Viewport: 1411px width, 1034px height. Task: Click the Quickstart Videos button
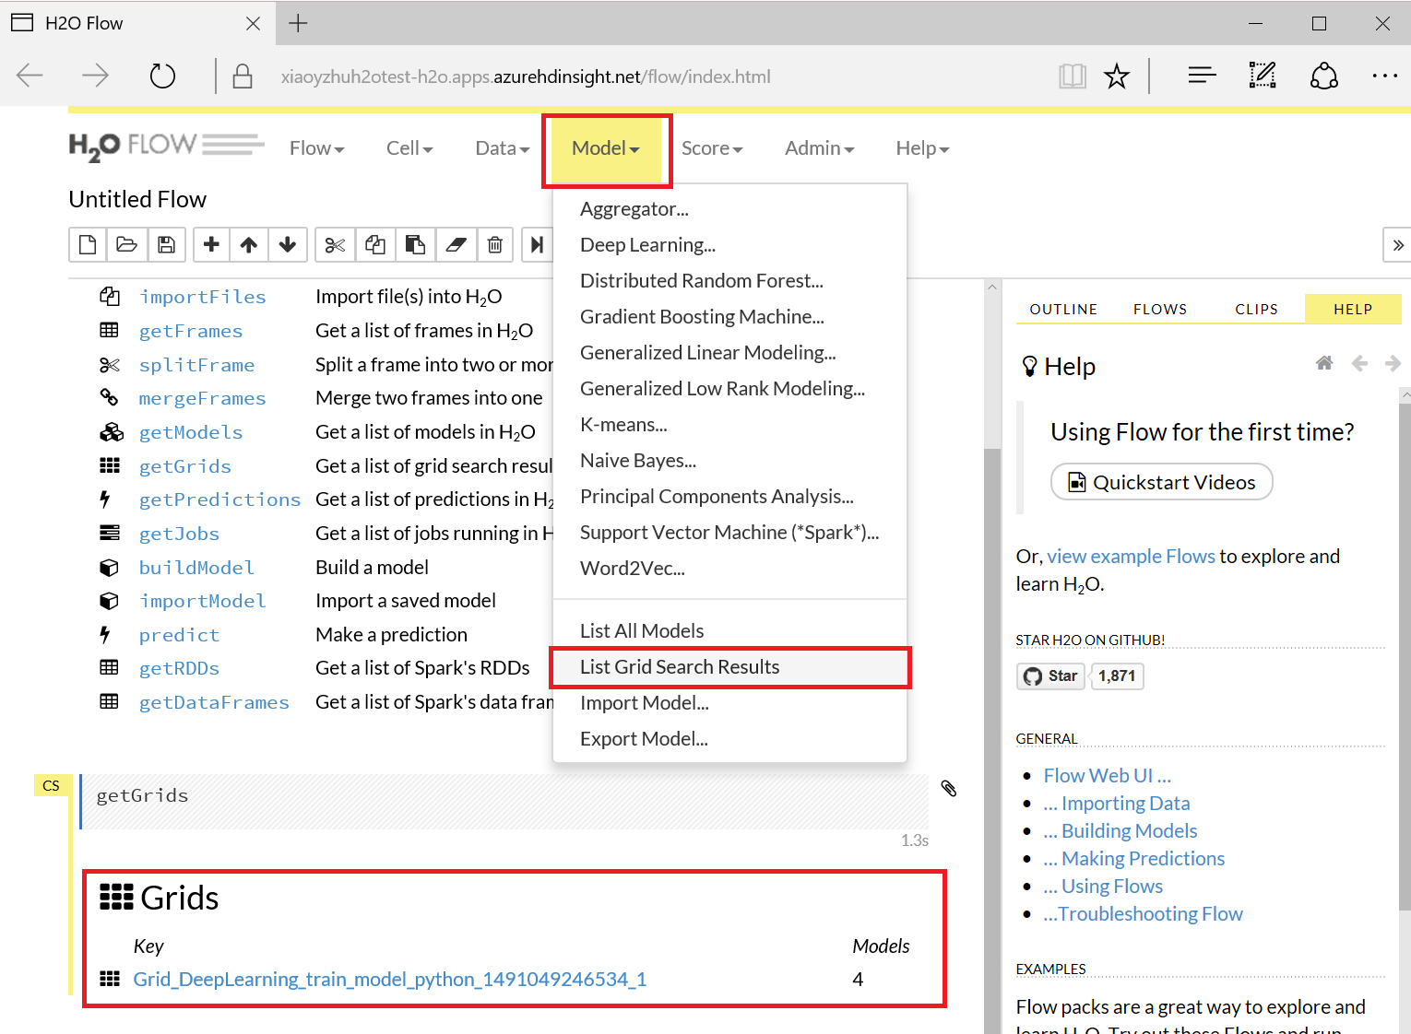[1162, 482]
